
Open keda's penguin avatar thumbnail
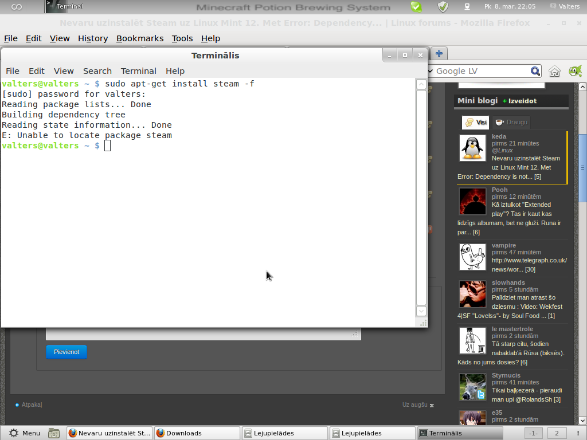472,148
